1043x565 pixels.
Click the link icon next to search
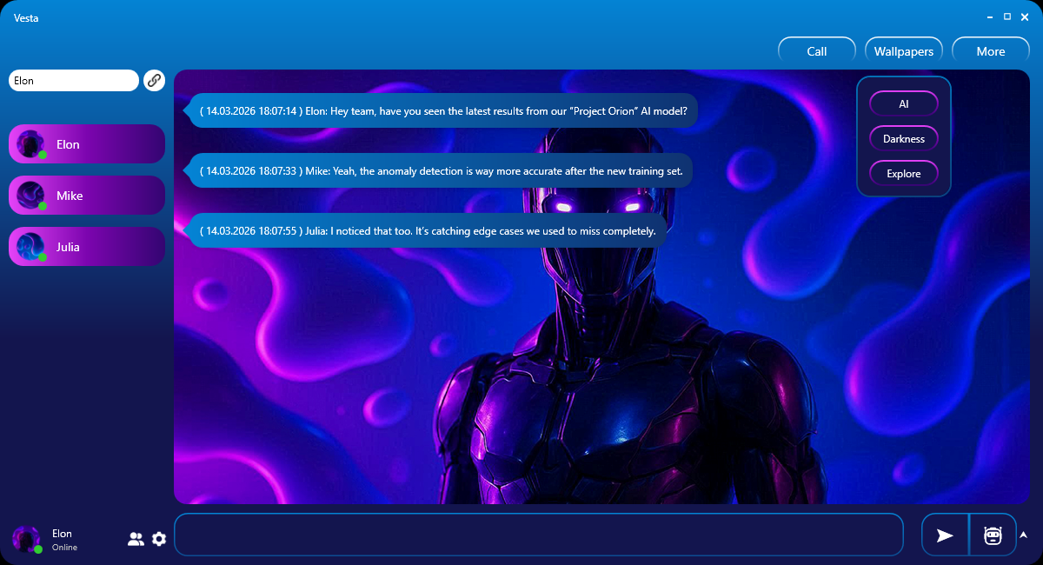tap(154, 81)
